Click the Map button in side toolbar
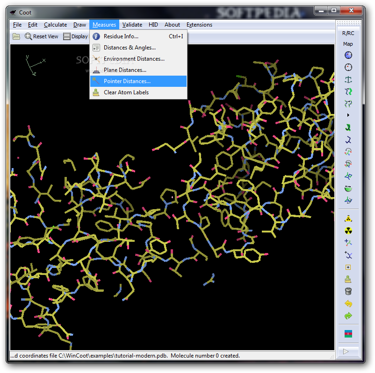Screen dimensions: 375x373 (348, 44)
